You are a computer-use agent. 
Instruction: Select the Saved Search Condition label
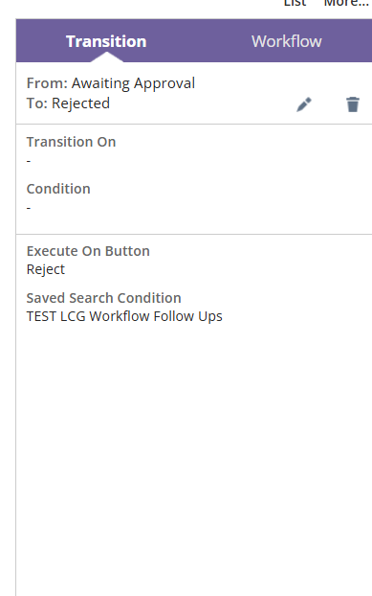(104, 298)
